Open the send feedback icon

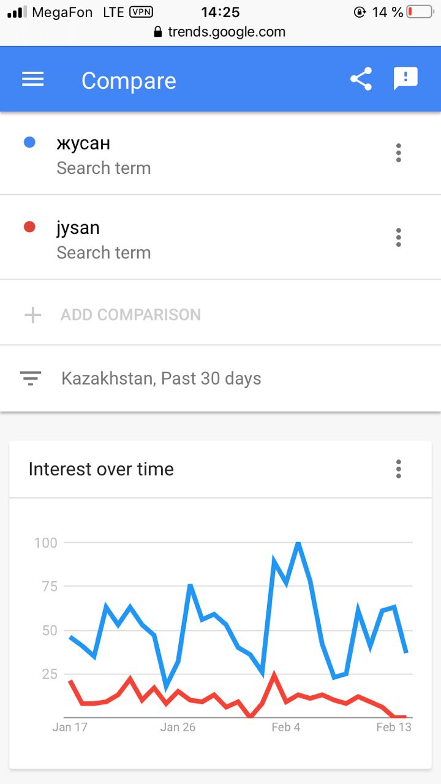coord(405,79)
